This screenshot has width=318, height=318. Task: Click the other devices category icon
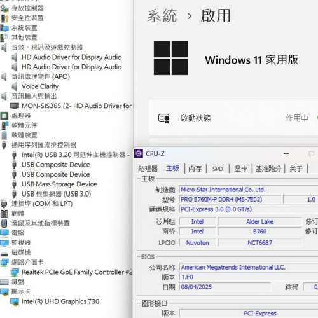click(4, 38)
